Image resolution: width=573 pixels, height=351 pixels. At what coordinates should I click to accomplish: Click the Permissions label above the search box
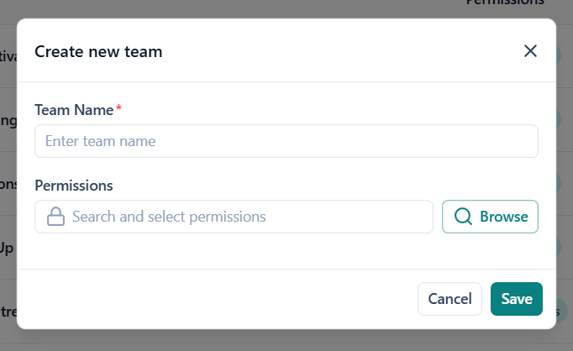coord(74,185)
